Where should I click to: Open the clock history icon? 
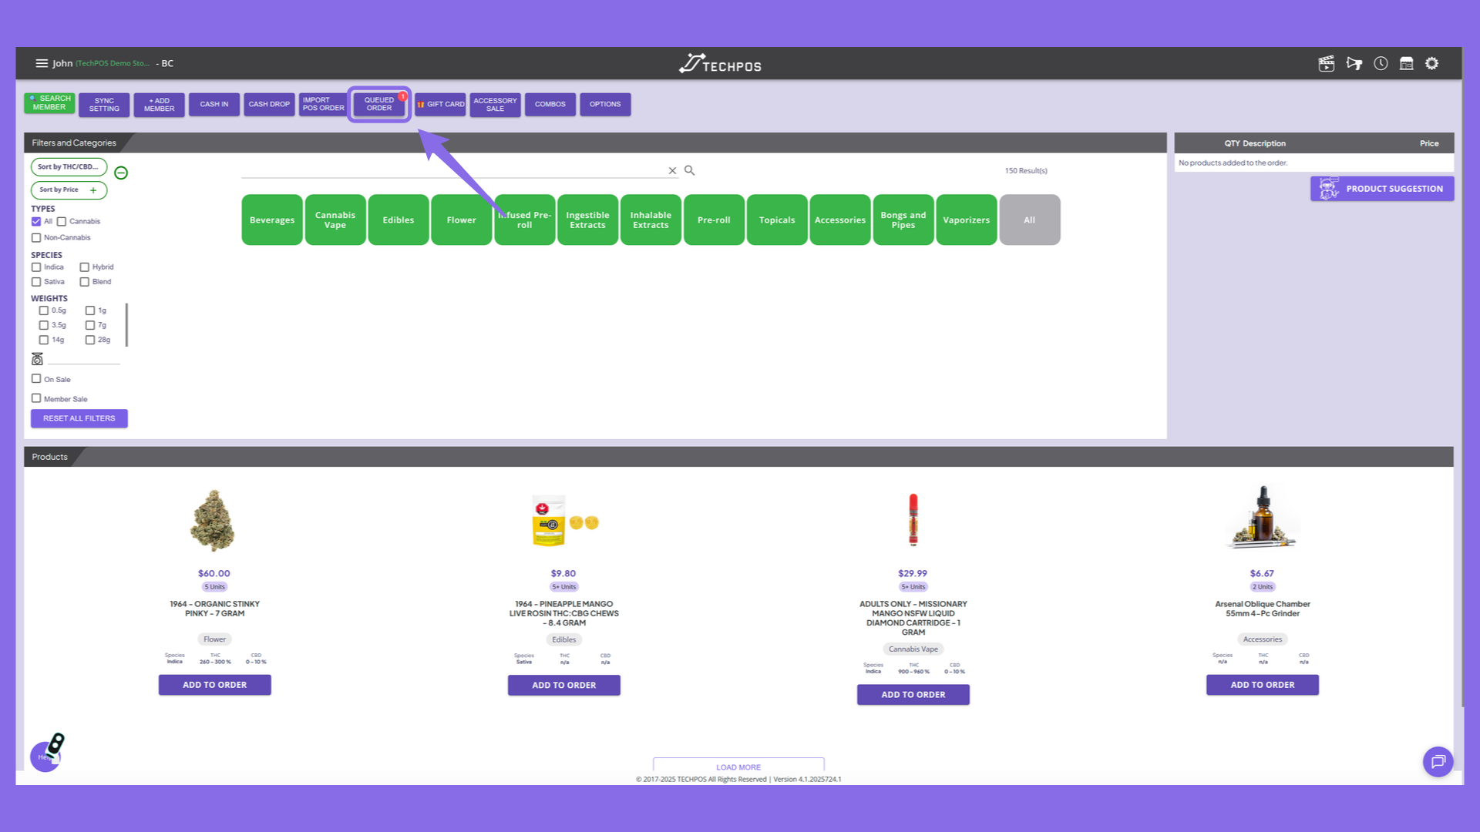click(1381, 64)
